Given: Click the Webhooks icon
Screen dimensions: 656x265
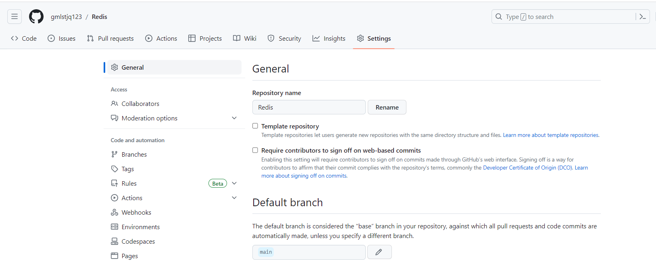Looking at the screenshot, I should (x=115, y=212).
